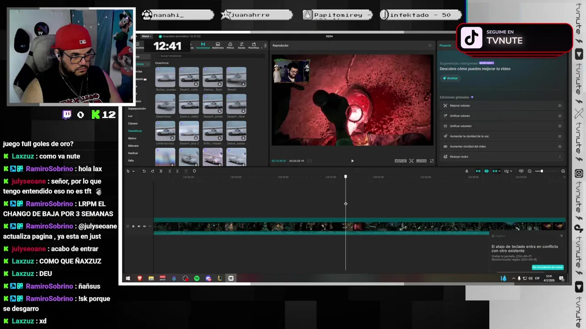Select the Superposición transition category

tap(137, 109)
